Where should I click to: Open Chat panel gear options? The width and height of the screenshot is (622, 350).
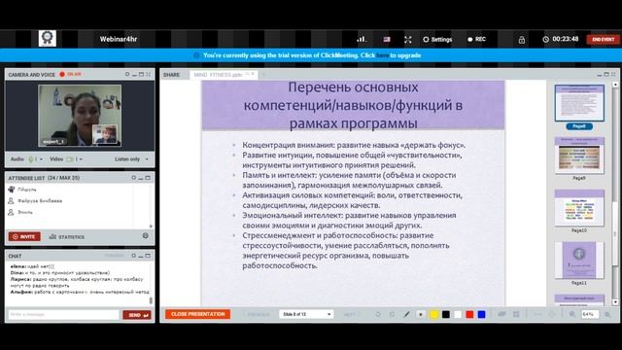pos(134,256)
